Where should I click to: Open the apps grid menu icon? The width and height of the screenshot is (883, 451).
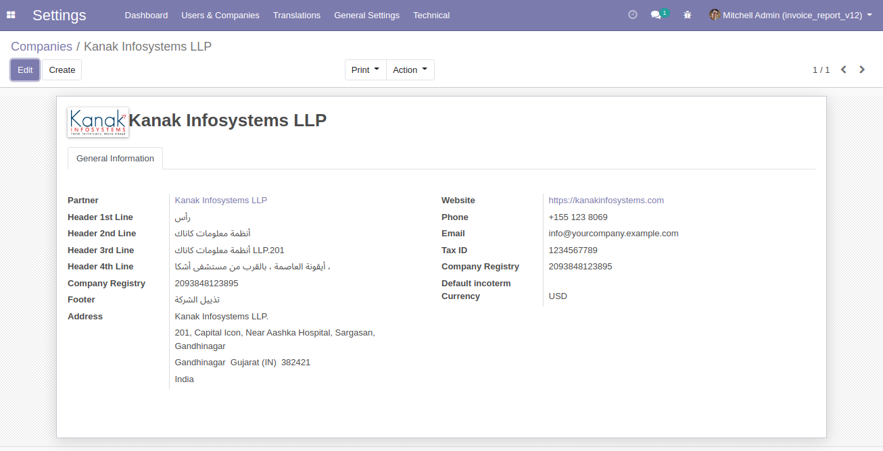[x=11, y=15]
